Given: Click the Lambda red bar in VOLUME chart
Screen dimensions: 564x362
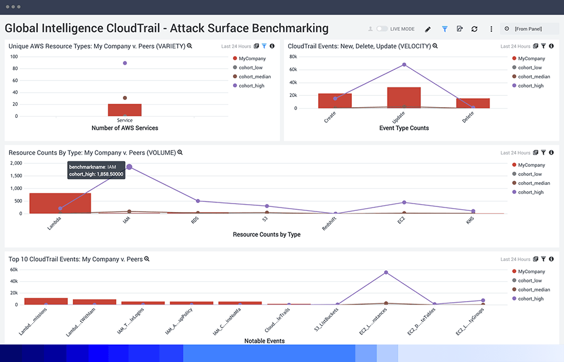Looking at the screenshot, I should click(x=60, y=203).
